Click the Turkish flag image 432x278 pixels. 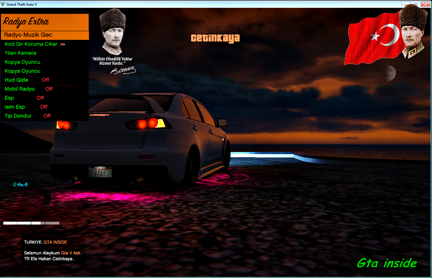point(374,38)
